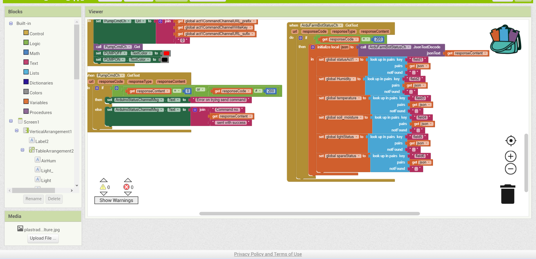Collapse the VerticalArrangement1 tree node

pos(17,131)
